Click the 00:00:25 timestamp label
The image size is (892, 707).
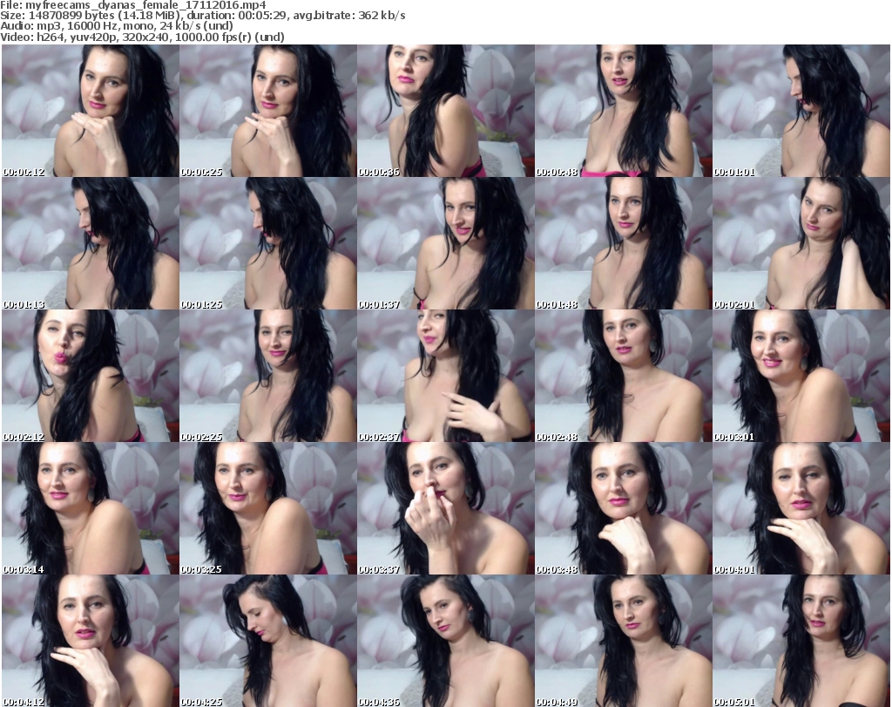[202, 172]
